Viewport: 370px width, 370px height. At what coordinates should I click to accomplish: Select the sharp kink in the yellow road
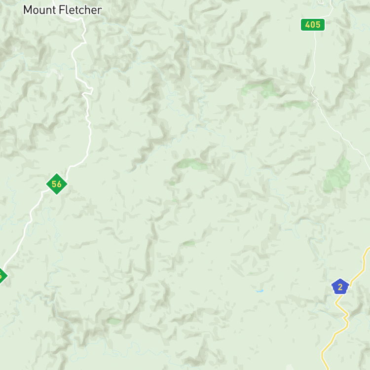pos(345,316)
